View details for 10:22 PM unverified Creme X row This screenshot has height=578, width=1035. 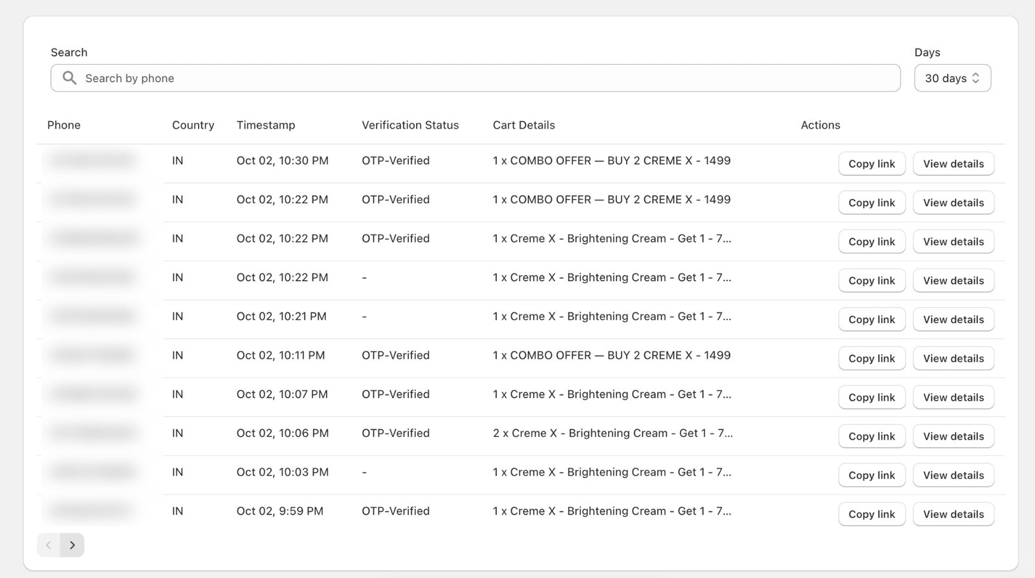(953, 281)
